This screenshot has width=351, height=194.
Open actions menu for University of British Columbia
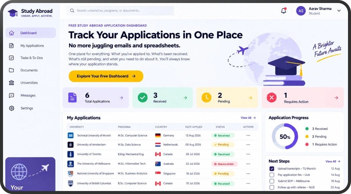pos(248,183)
